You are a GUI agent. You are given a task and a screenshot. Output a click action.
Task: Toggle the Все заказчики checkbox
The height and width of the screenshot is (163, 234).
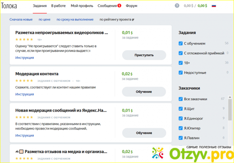(181, 99)
